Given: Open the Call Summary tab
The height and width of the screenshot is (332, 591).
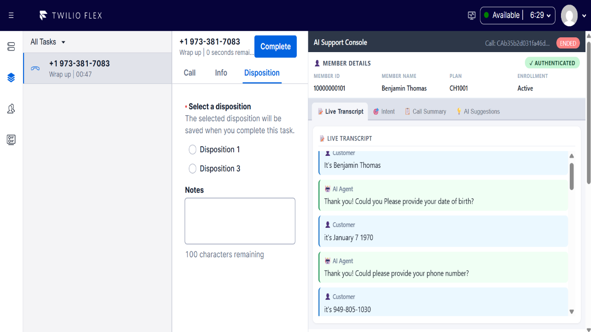Looking at the screenshot, I should coord(425,112).
